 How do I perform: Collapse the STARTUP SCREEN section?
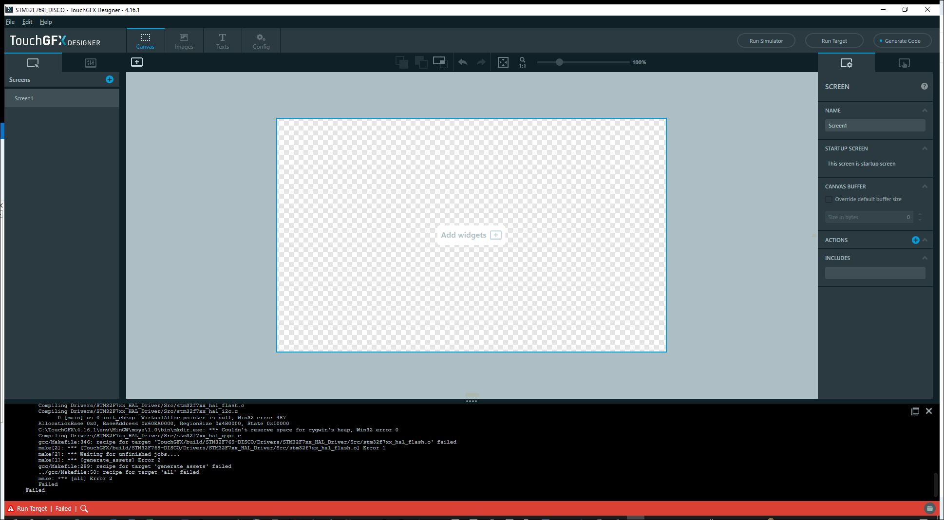coord(925,149)
